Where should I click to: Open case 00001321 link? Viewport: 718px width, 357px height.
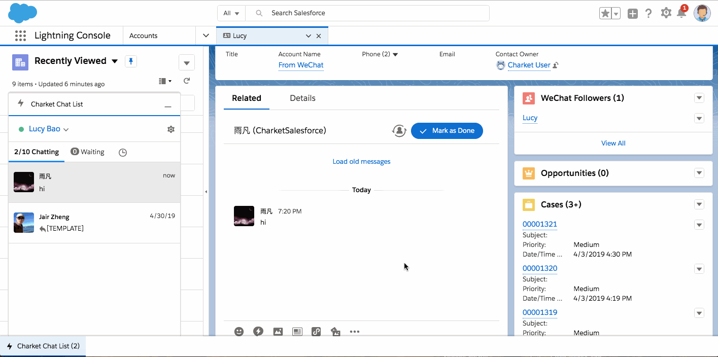click(540, 224)
